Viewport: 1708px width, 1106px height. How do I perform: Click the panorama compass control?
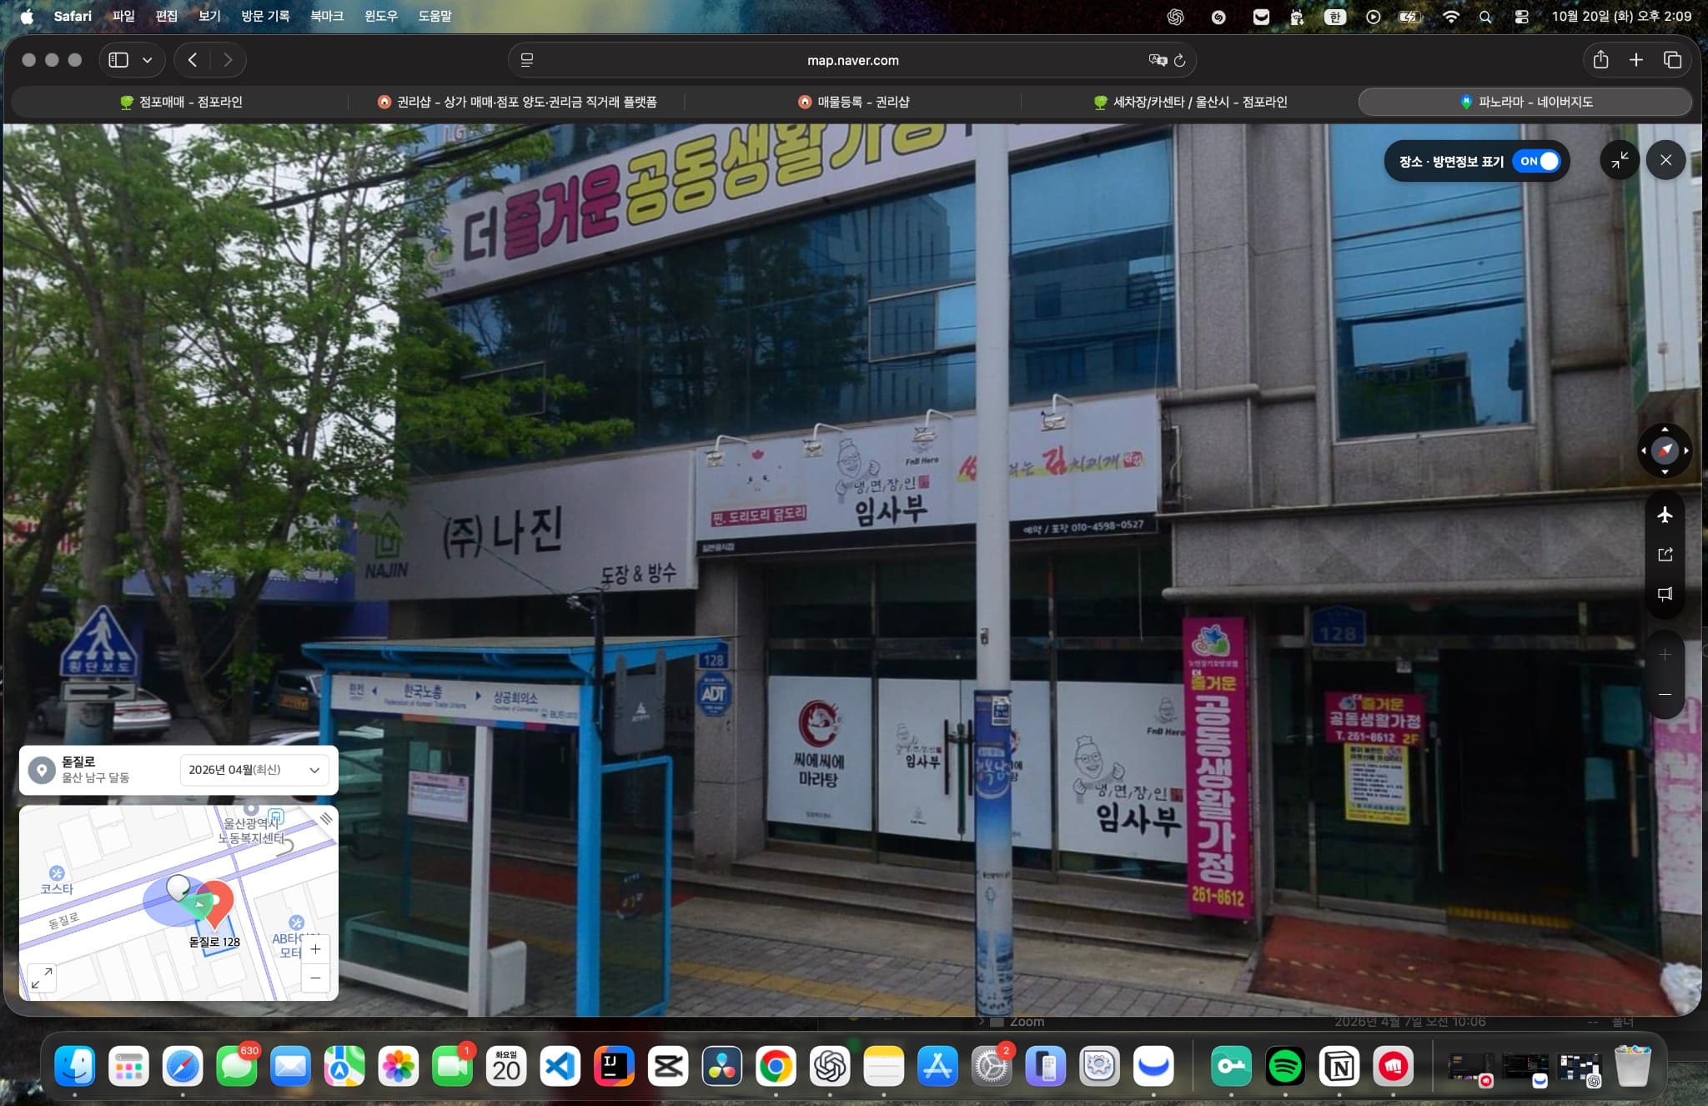(1665, 450)
